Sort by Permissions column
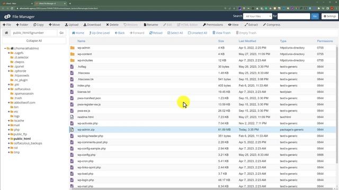 pyautogui.click(x=325, y=41)
